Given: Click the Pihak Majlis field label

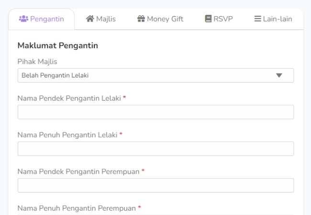Looking at the screenshot, I should [37, 62].
